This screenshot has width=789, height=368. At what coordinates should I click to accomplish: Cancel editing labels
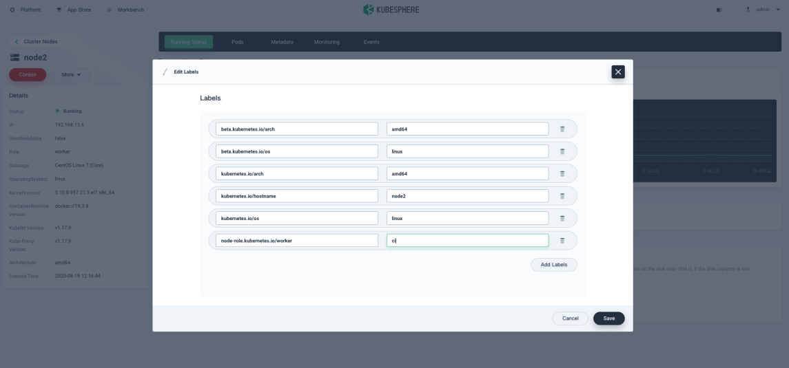pos(570,318)
